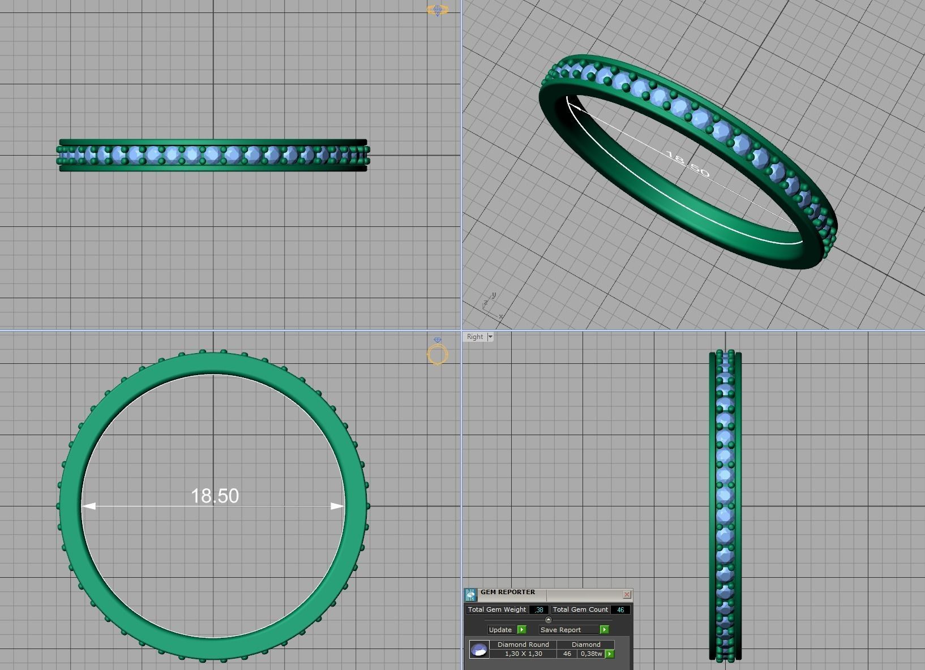This screenshot has width=925, height=670.
Task: Click the 1,30 X 1,30 size cell
Action: 523,654
